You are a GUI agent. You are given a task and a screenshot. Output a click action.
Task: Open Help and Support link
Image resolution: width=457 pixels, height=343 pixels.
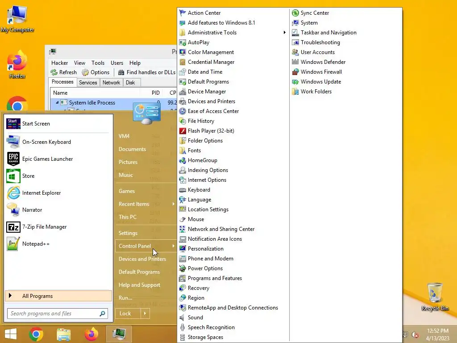pos(139,285)
